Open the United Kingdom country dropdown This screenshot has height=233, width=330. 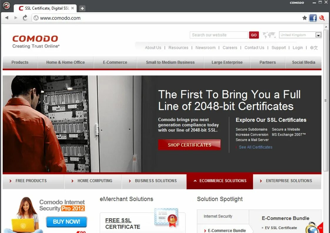300,35
